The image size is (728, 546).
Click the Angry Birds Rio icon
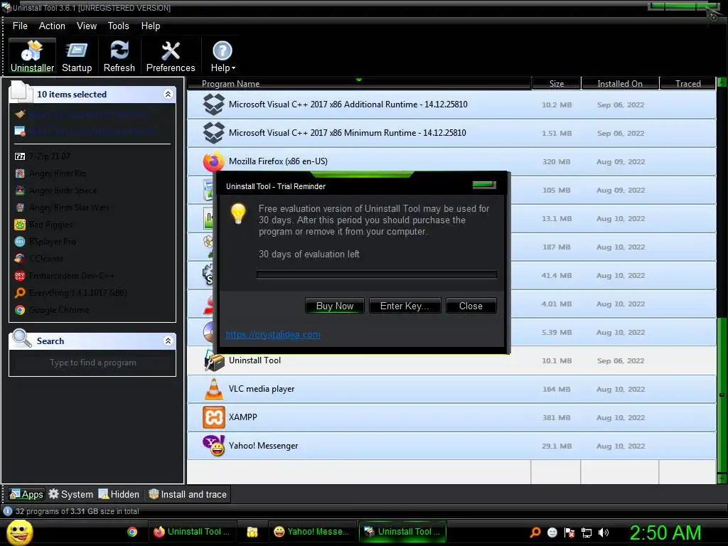(19, 173)
